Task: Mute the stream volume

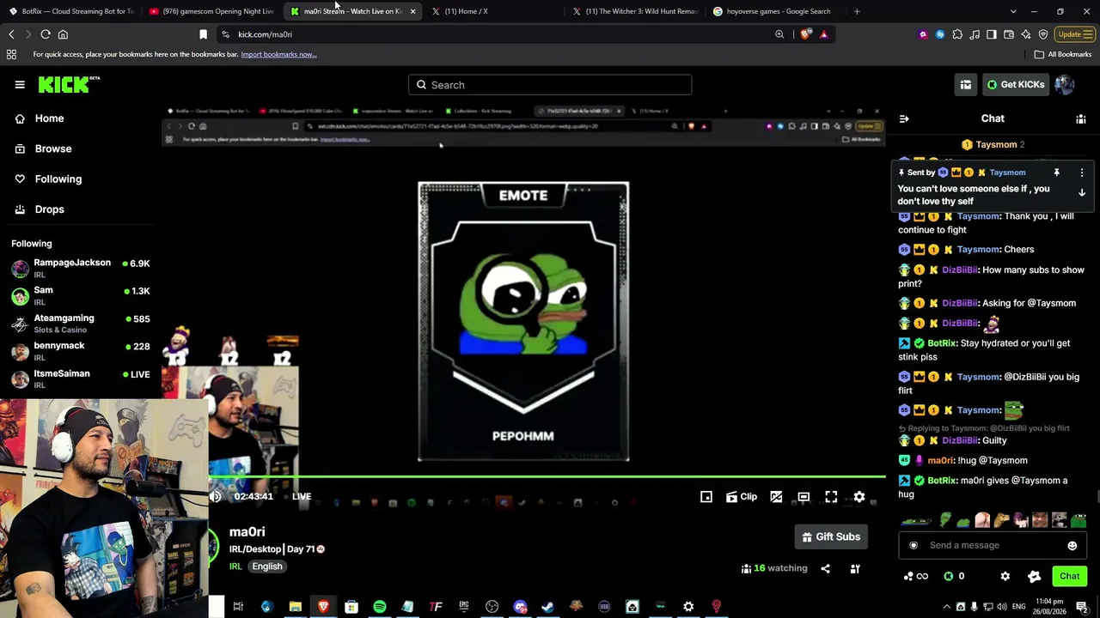Action: 215,496
